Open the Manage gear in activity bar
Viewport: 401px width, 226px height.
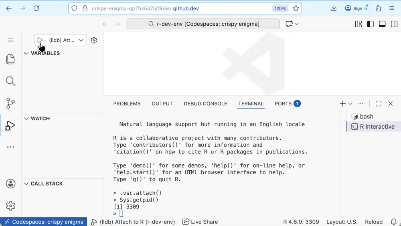pyautogui.click(x=10, y=206)
